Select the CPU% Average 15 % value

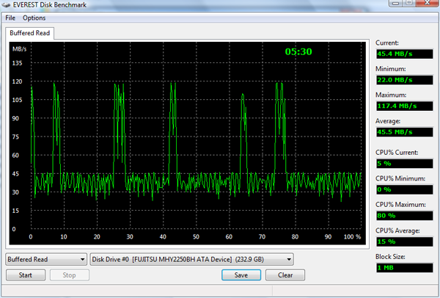coord(404,241)
